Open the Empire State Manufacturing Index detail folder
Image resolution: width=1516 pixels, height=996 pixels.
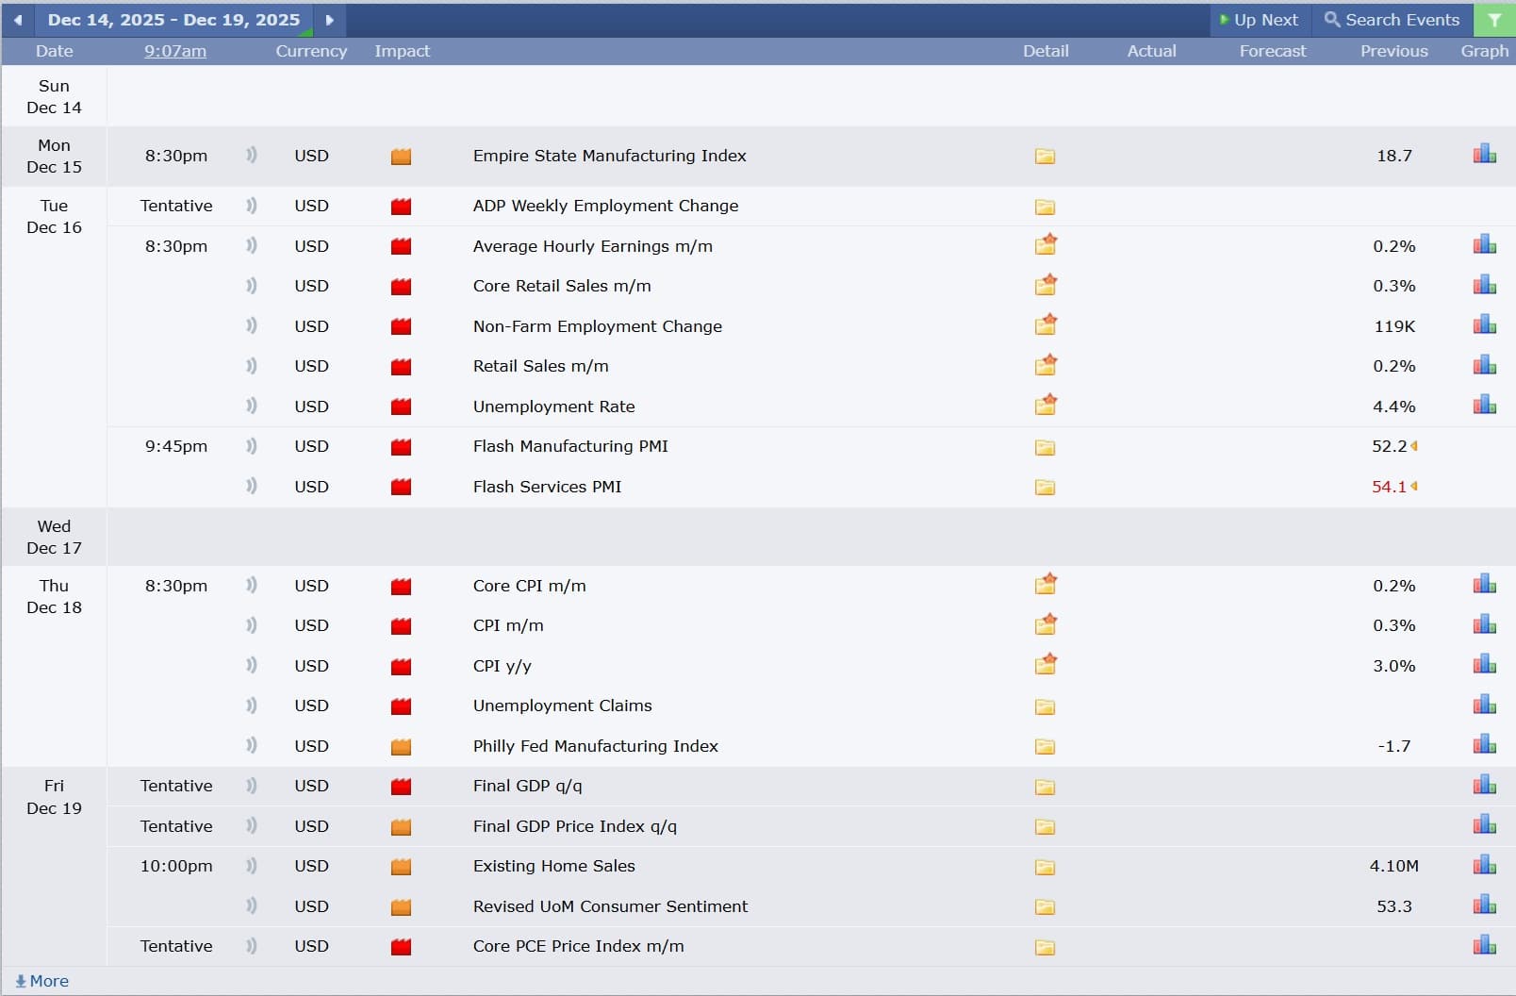(1046, 157)
